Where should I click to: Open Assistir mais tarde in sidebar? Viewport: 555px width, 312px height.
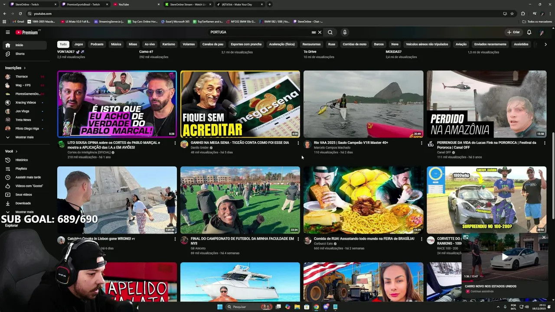pyautogui.click(x=25, y=177)
